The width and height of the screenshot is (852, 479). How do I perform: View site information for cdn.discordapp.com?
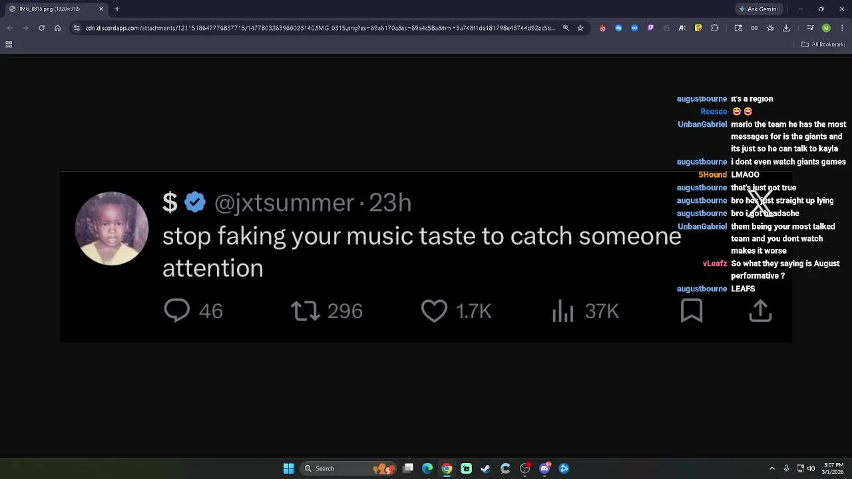pyautogui.click(x=77, y=28)
